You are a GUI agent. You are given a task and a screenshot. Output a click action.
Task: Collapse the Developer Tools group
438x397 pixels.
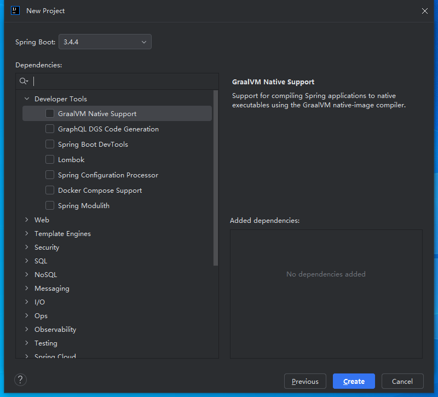tap(27, 99)
